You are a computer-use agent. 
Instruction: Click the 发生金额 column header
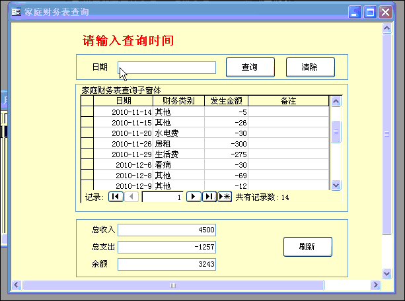click(226, 101)
